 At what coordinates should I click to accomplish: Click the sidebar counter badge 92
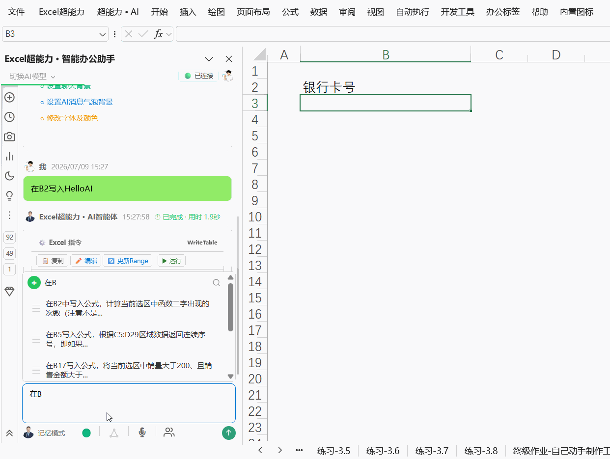tap(9, 238)
